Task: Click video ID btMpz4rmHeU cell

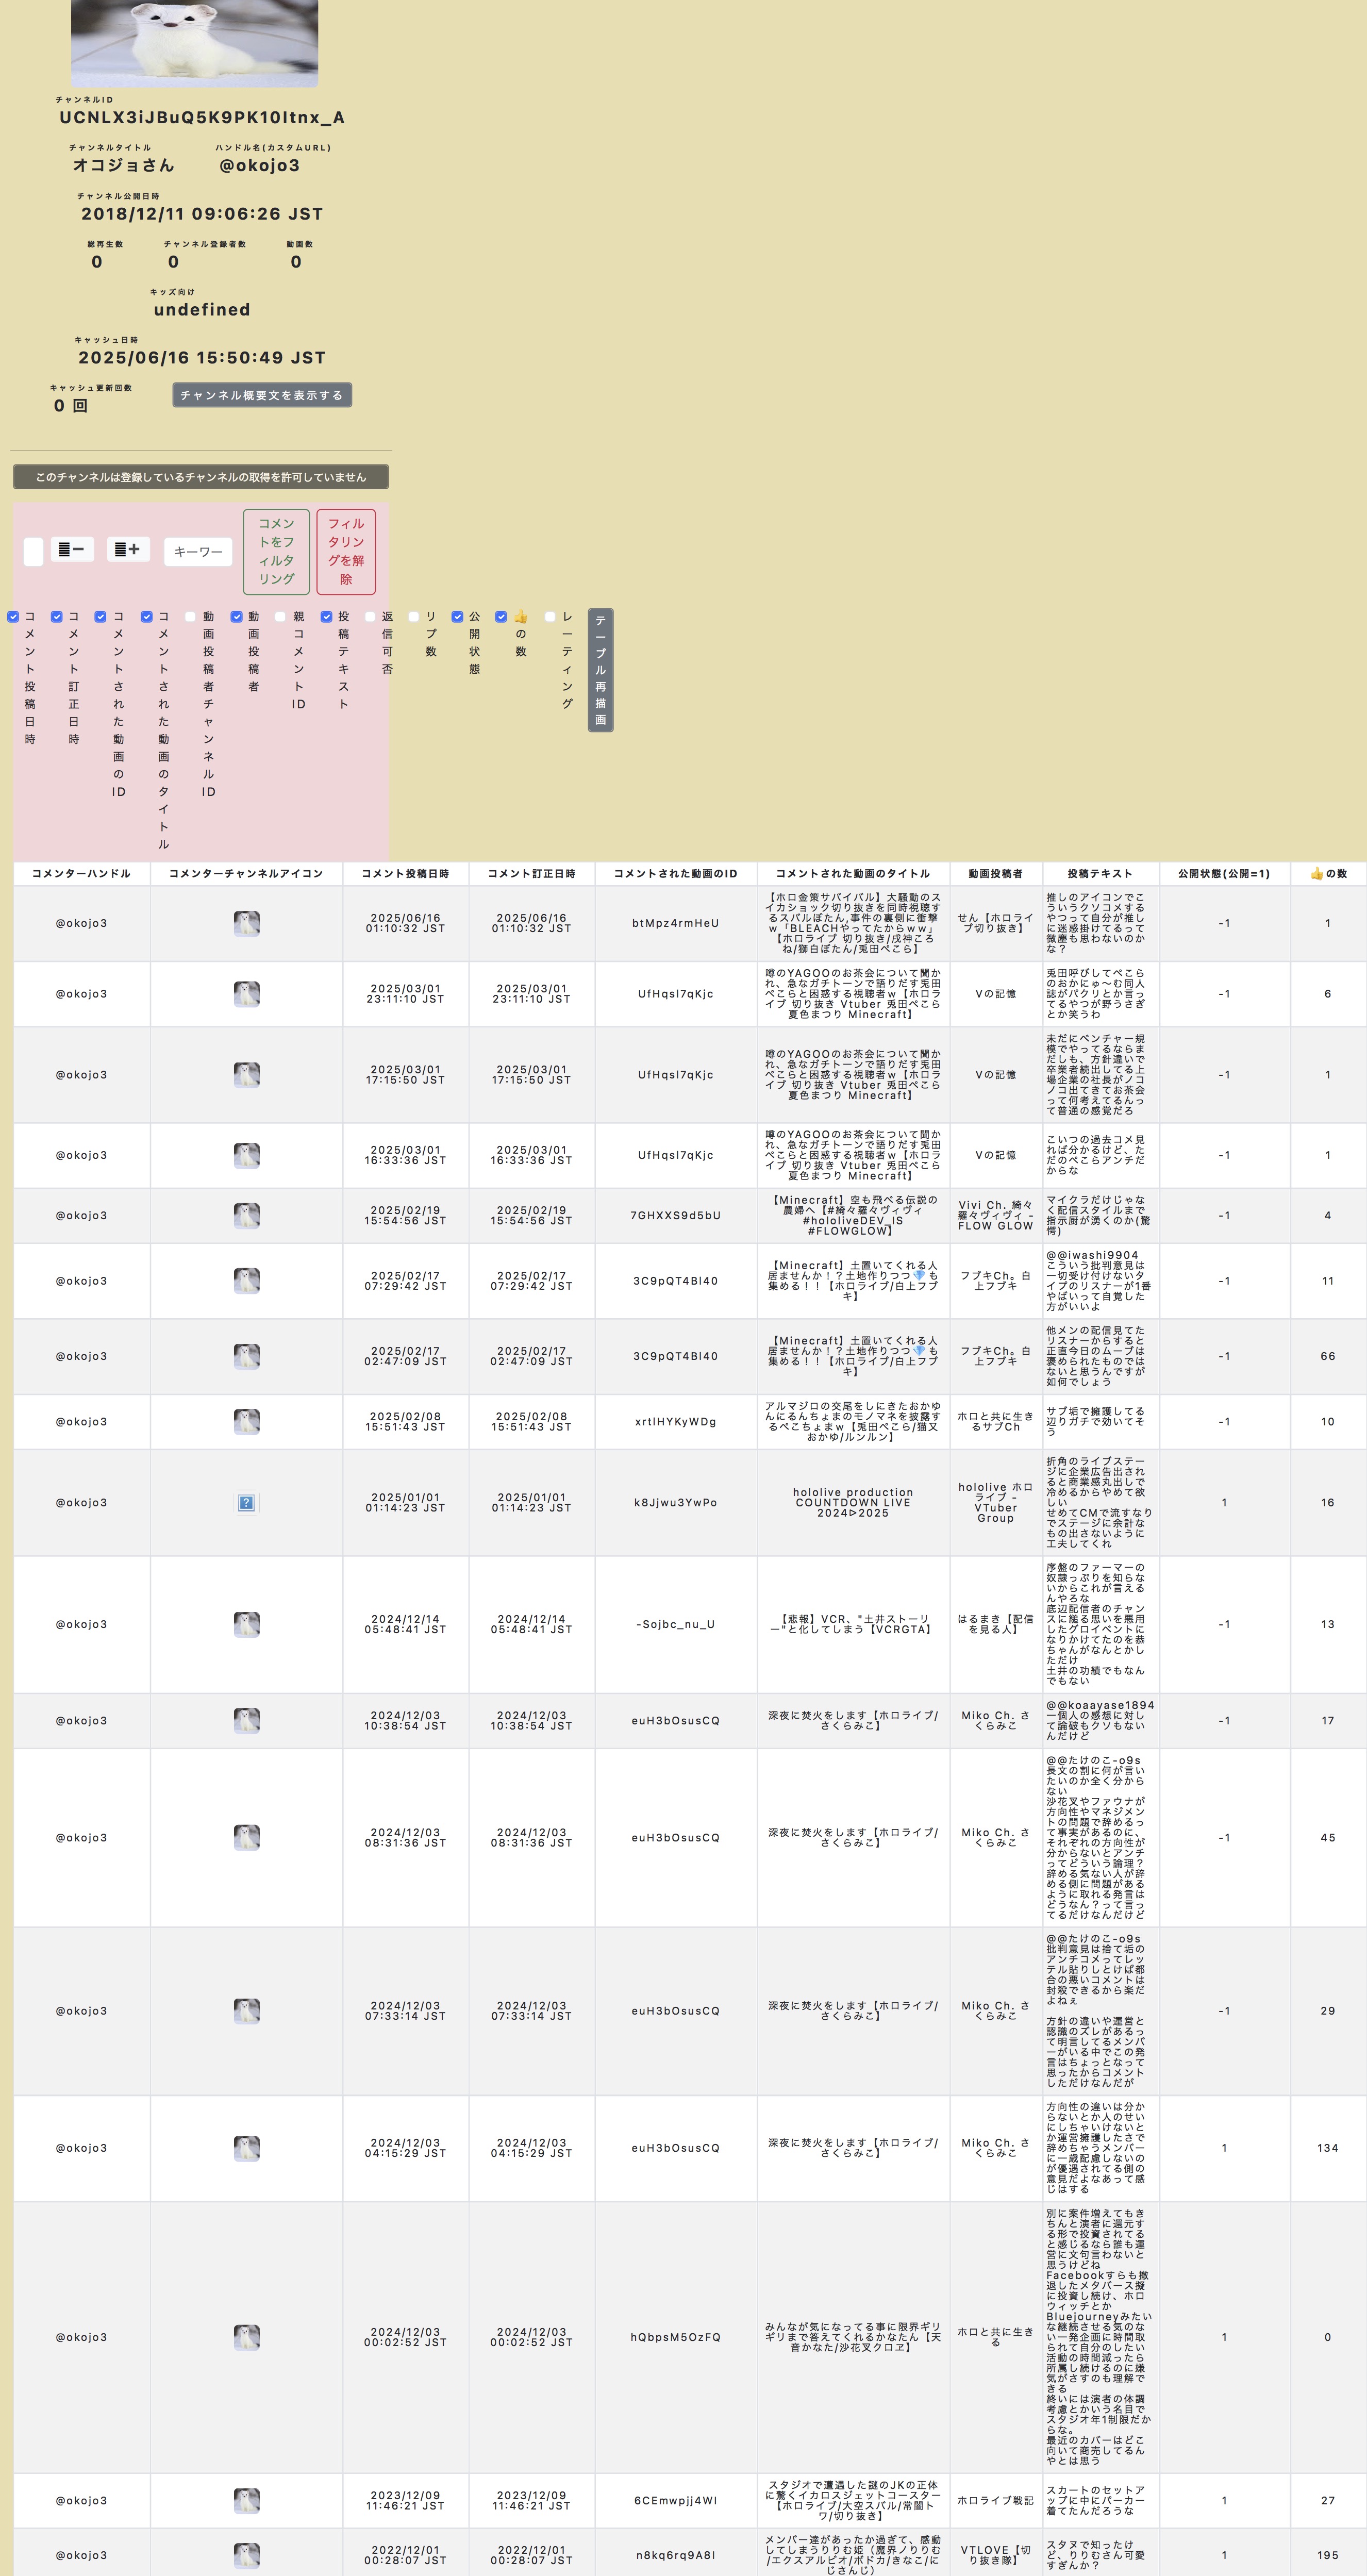Action: (675, 923)
